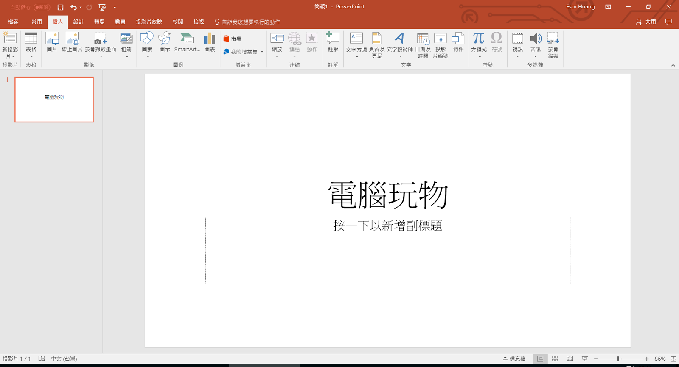This screenshot has width=679, height=367.
Task: Switch to the Transitions (轉場) tab
Action: click(99, 22)
